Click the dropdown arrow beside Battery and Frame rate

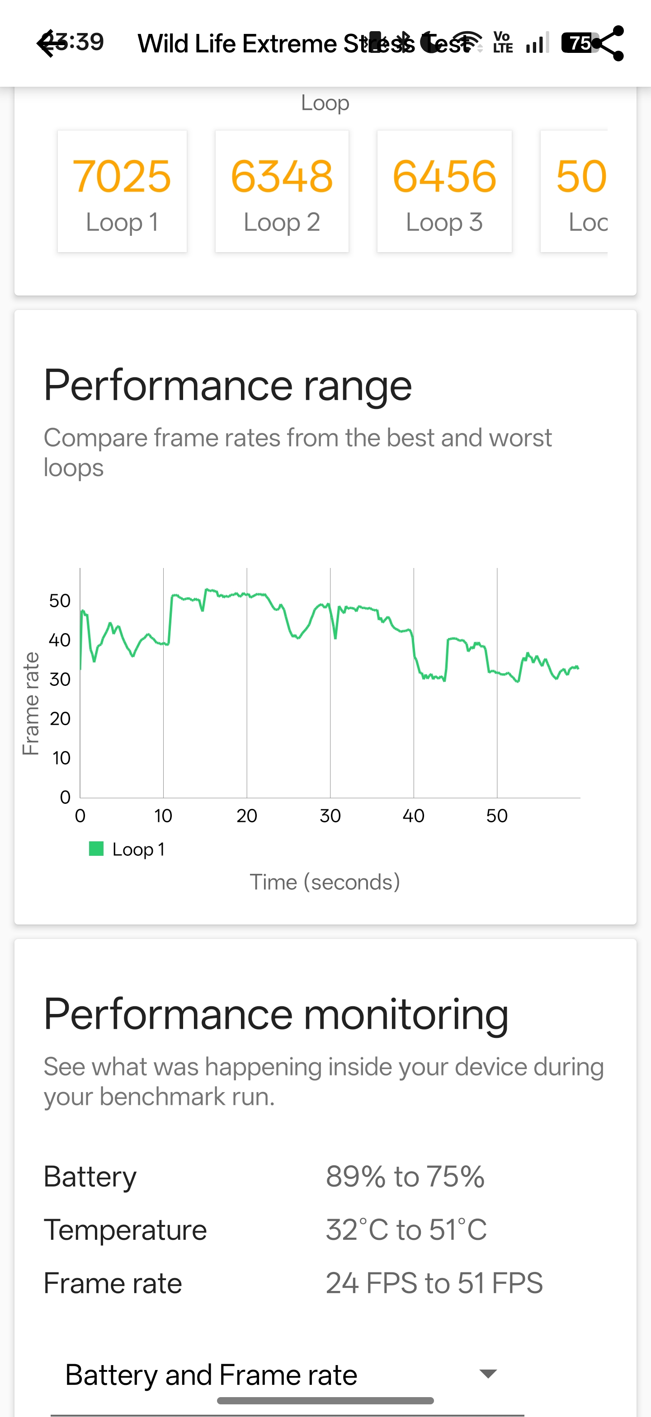[488, 1374]
